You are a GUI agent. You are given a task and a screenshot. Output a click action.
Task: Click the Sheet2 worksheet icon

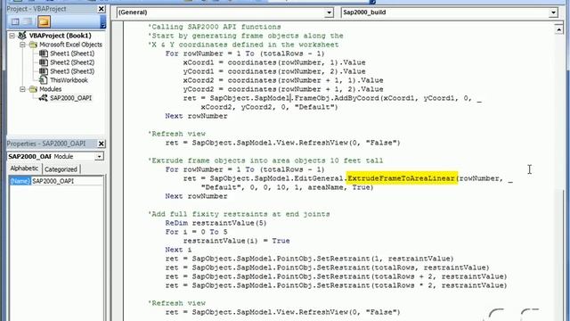tap(44, 62)
